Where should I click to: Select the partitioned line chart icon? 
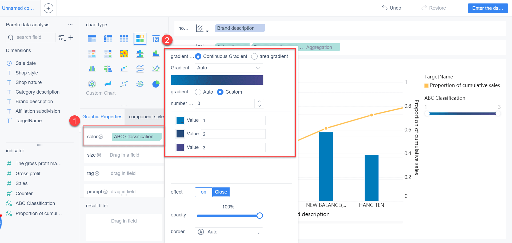140,69
